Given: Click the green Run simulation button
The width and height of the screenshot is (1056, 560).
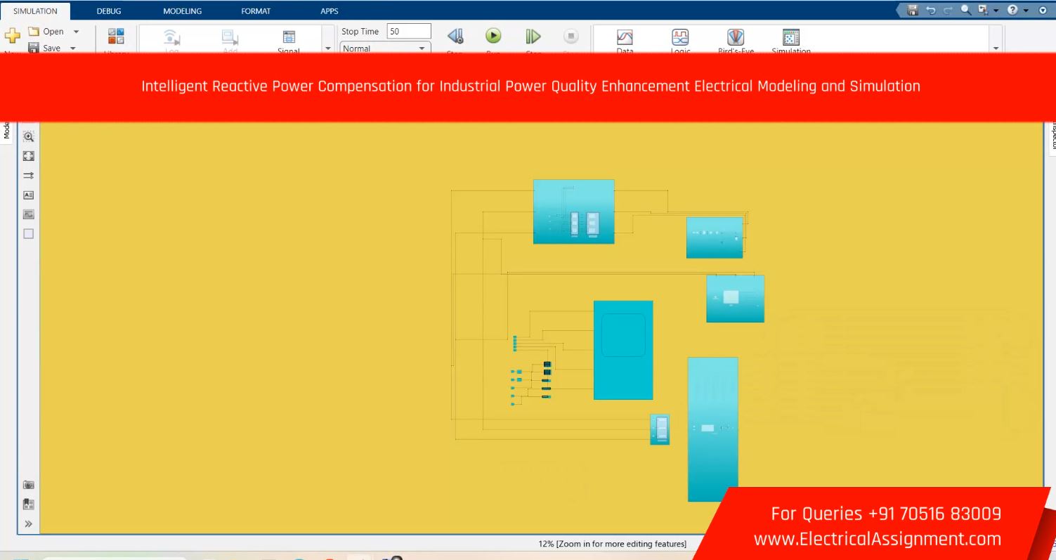Looking at the screenshot, I should (493, 36).
